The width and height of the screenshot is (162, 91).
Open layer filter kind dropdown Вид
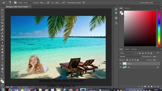(127, 53)
